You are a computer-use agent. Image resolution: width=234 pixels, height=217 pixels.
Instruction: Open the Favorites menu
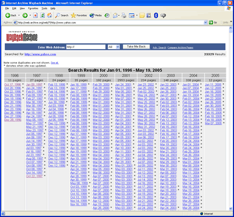(x=33, y=9)
